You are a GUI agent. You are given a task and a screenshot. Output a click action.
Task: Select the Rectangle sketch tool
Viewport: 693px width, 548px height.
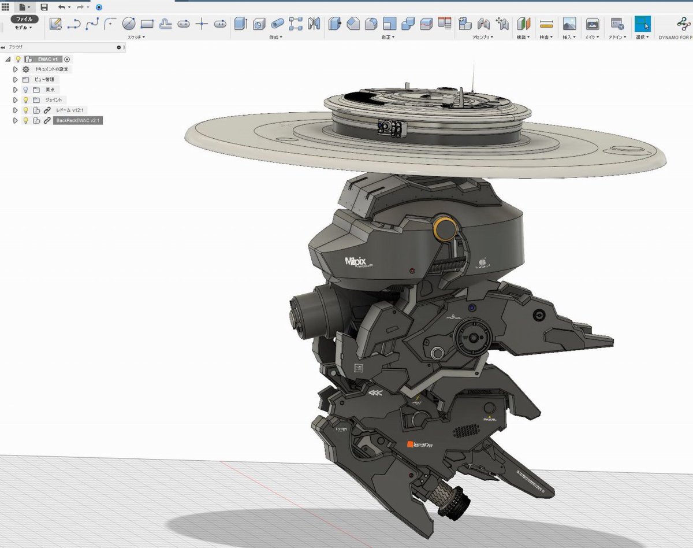(147, 24)
